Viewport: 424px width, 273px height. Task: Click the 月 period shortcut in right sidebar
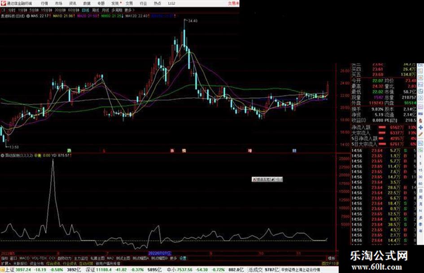coord(420,204)
